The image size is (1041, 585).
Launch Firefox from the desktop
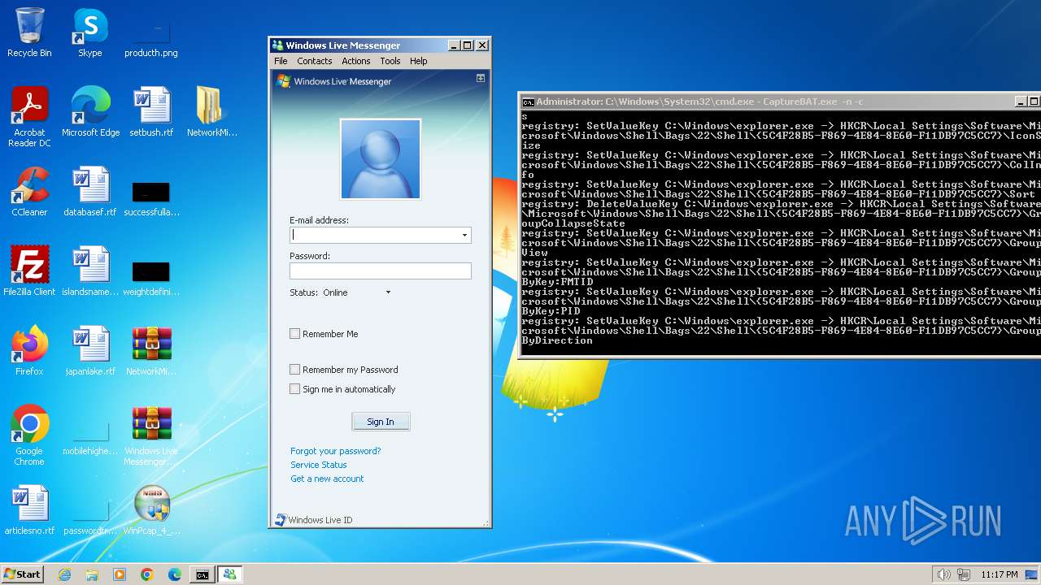[29, 351]
